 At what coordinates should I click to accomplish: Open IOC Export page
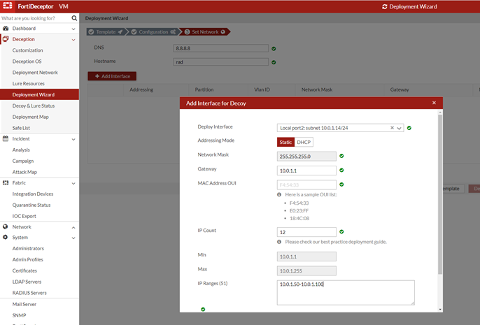pos(24,216)
